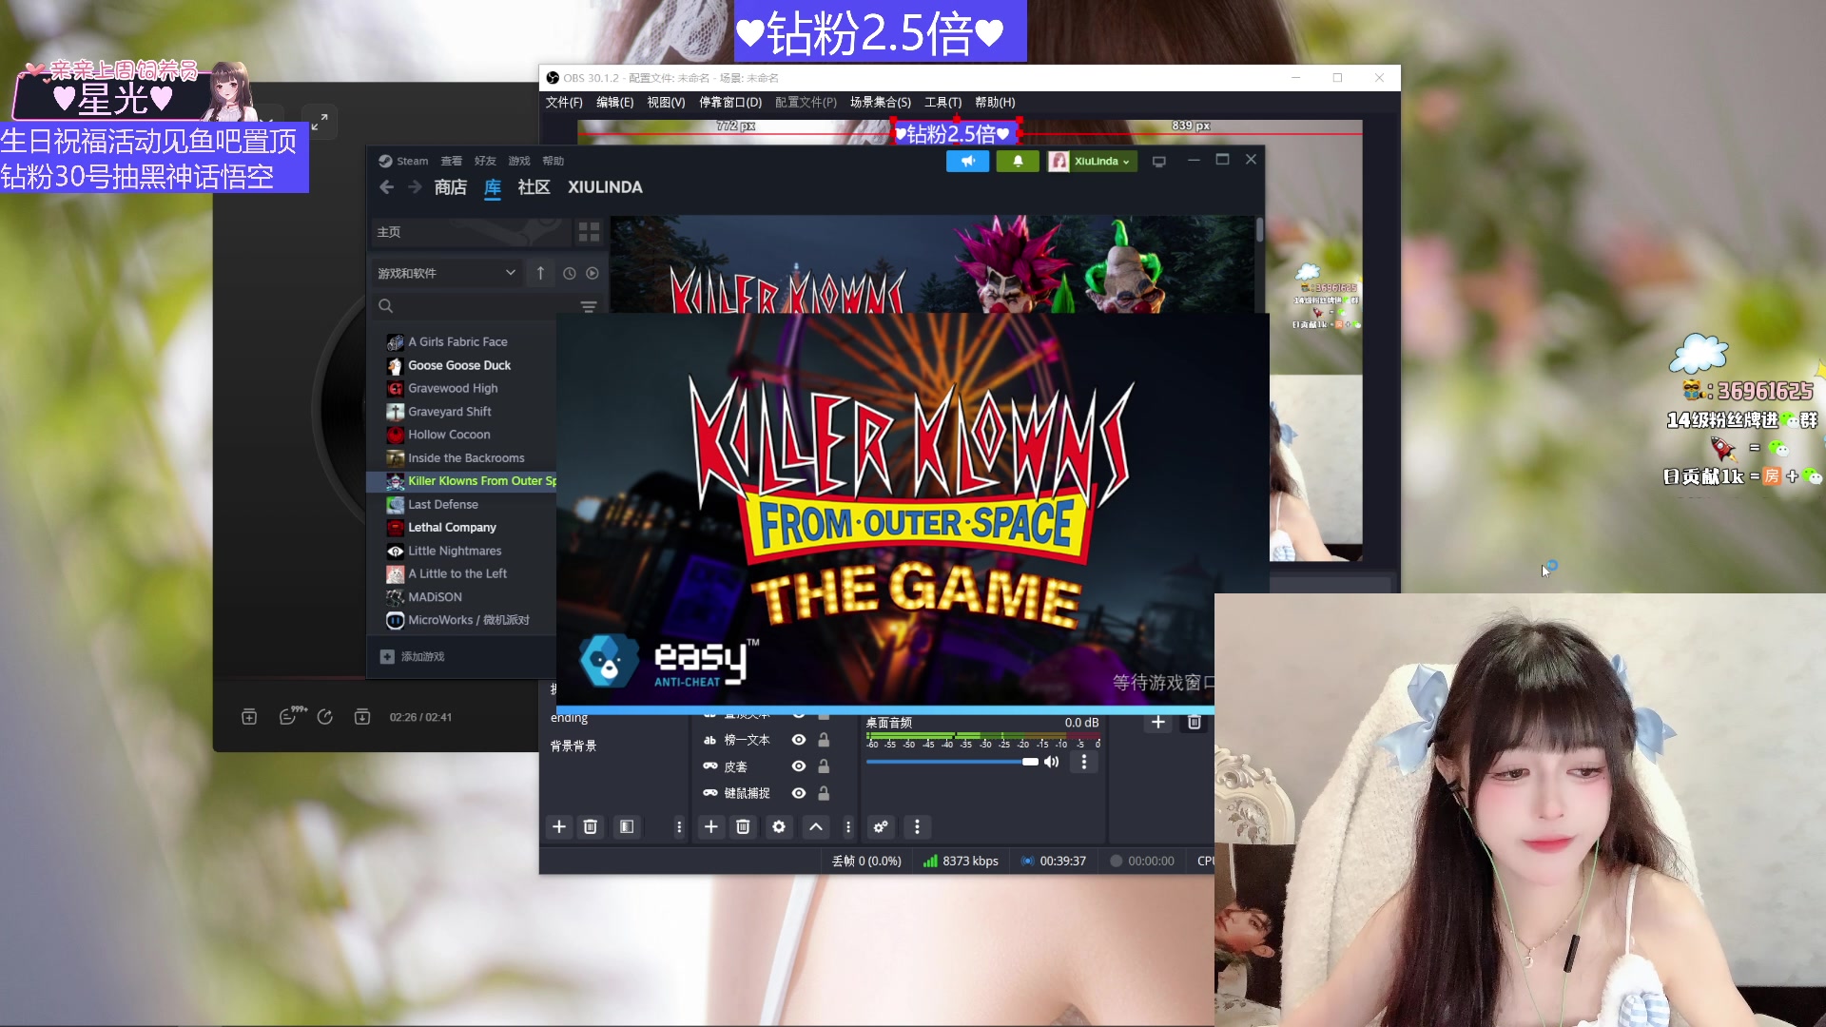Open source properties gear icon

779,827
